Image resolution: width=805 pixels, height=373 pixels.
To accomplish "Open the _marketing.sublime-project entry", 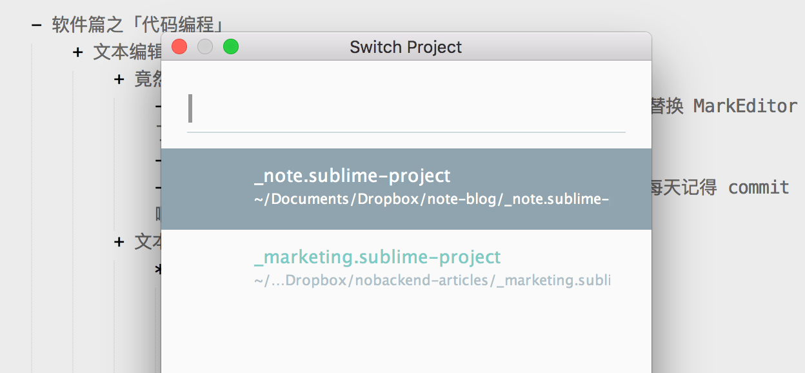I will 377,257.
